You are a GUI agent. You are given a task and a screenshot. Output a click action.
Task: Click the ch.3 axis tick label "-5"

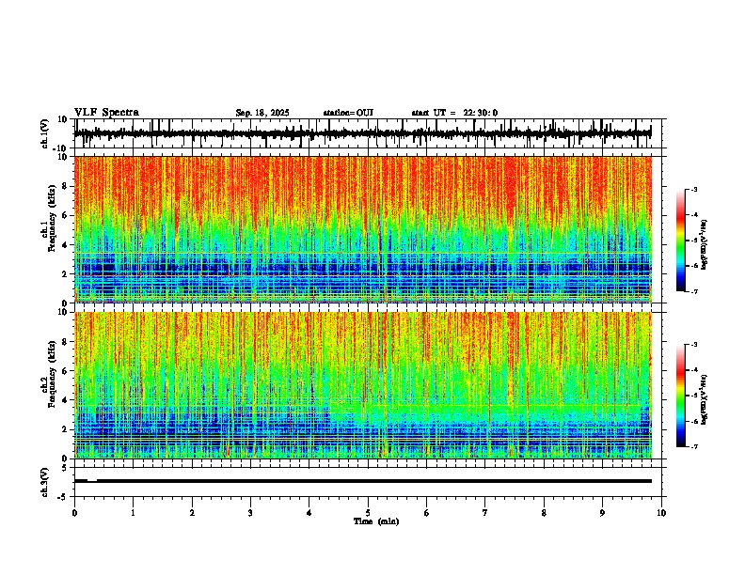pos(63,497)
